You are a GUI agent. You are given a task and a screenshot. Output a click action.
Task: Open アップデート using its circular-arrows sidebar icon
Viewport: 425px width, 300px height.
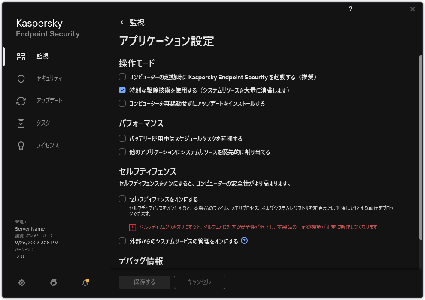pyautogui.click(x=21, y=101)
